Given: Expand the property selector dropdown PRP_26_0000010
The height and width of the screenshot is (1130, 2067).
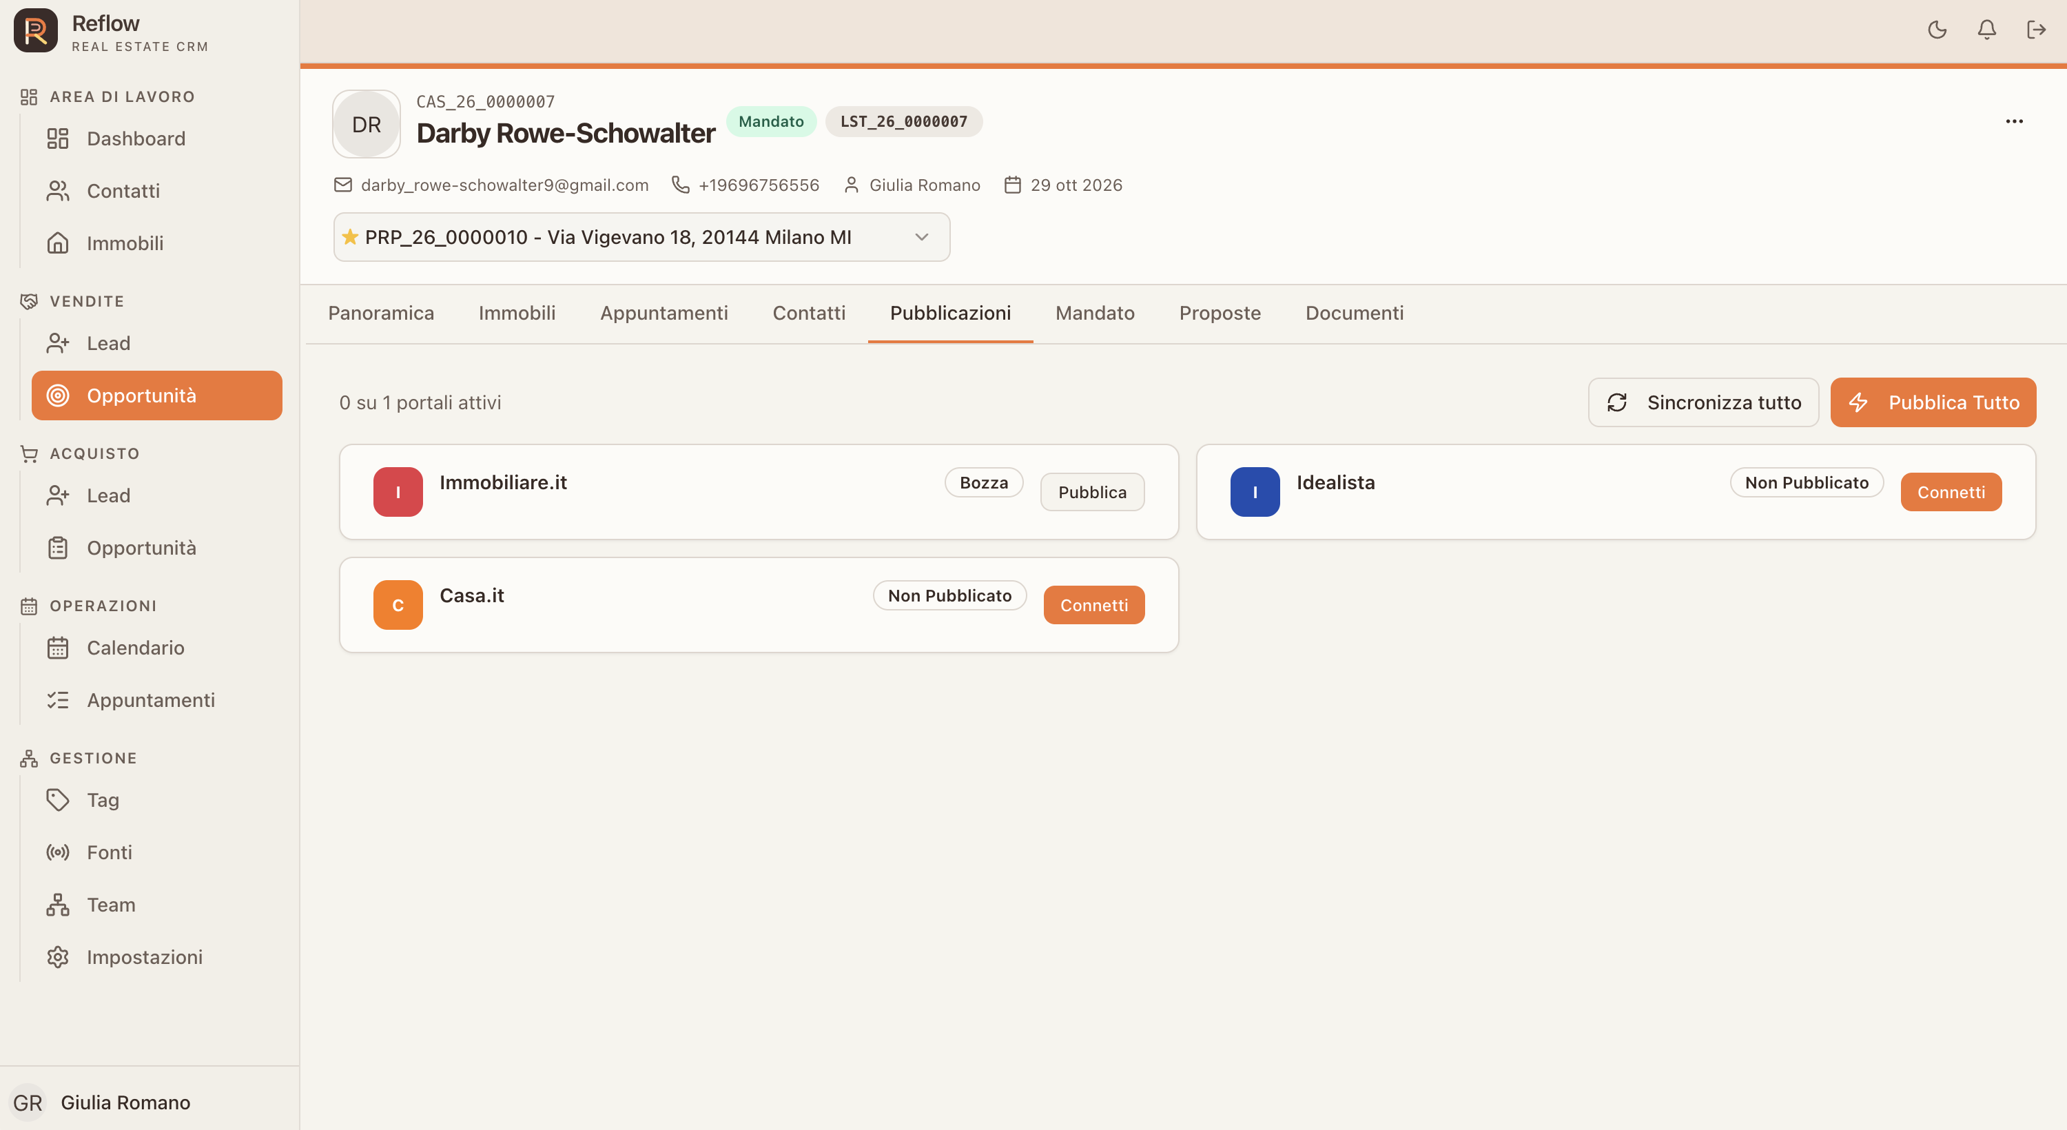Looking at the screenshot, I should click(642, 237).
